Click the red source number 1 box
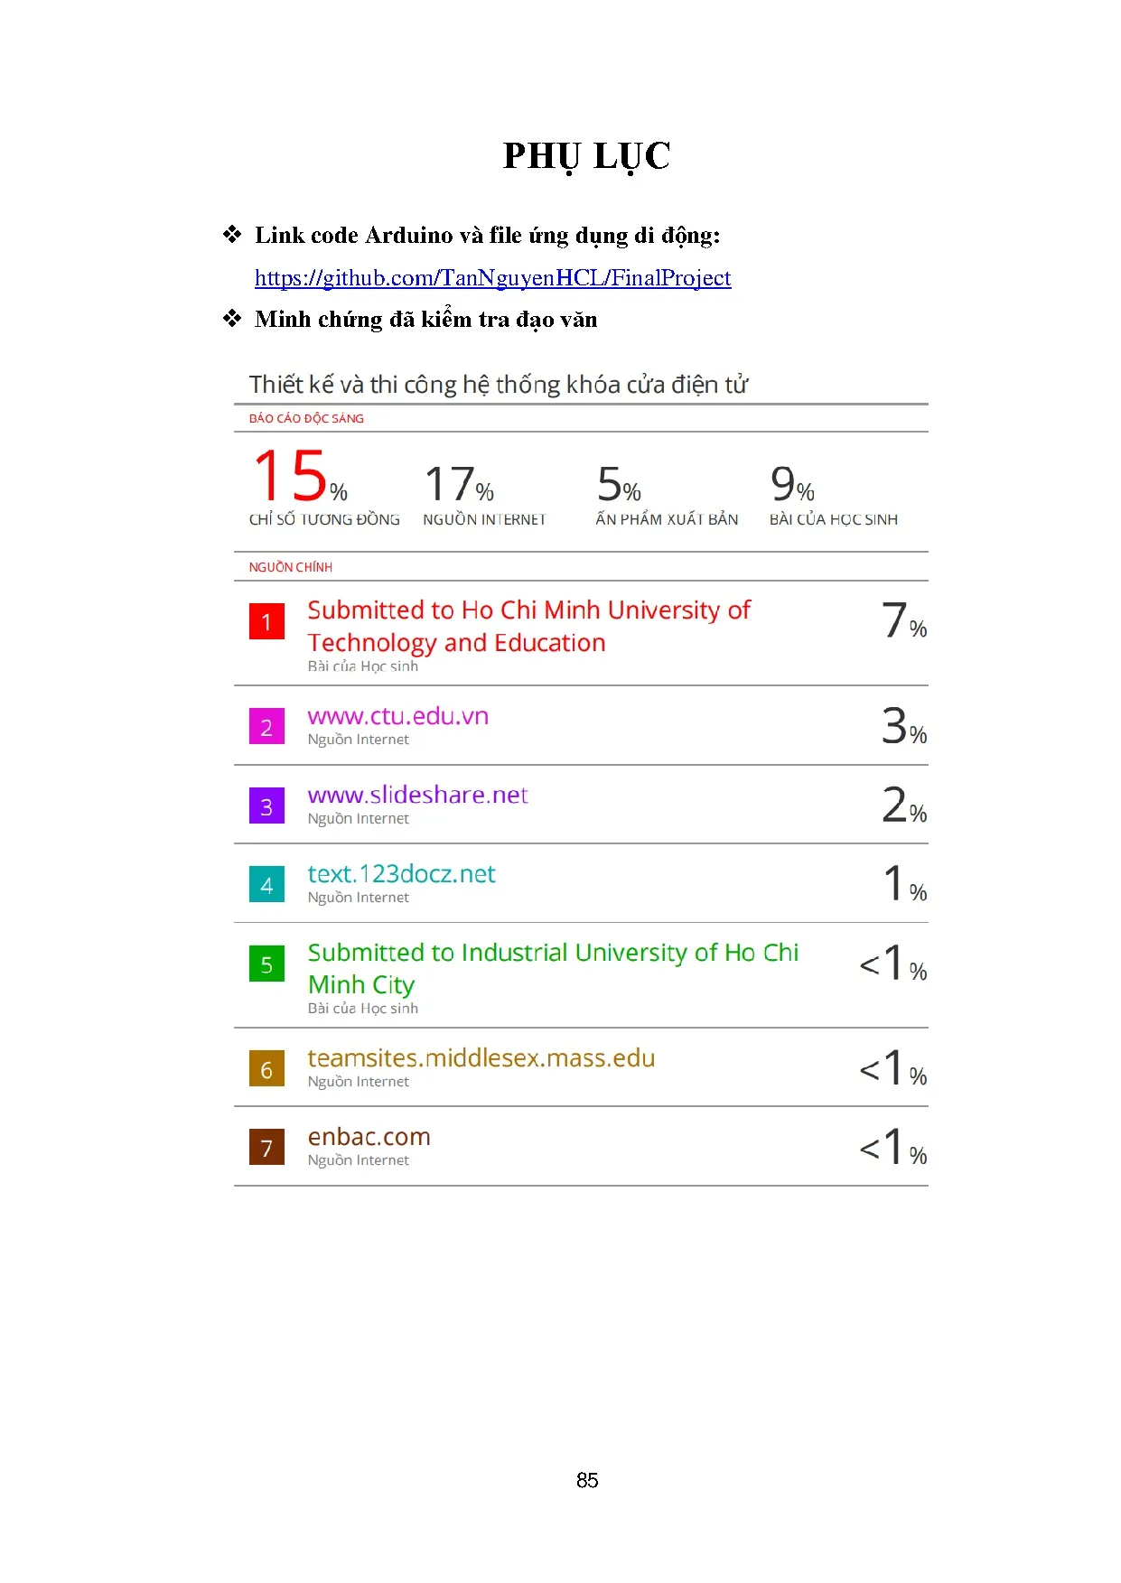 (x=266, y=621)
